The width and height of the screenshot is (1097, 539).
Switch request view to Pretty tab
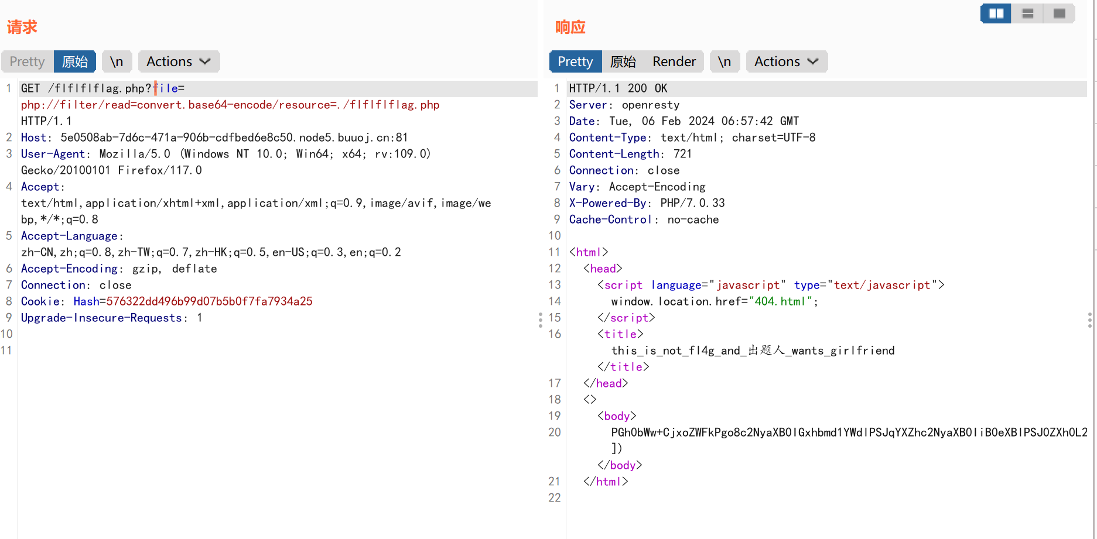(27, 61)
